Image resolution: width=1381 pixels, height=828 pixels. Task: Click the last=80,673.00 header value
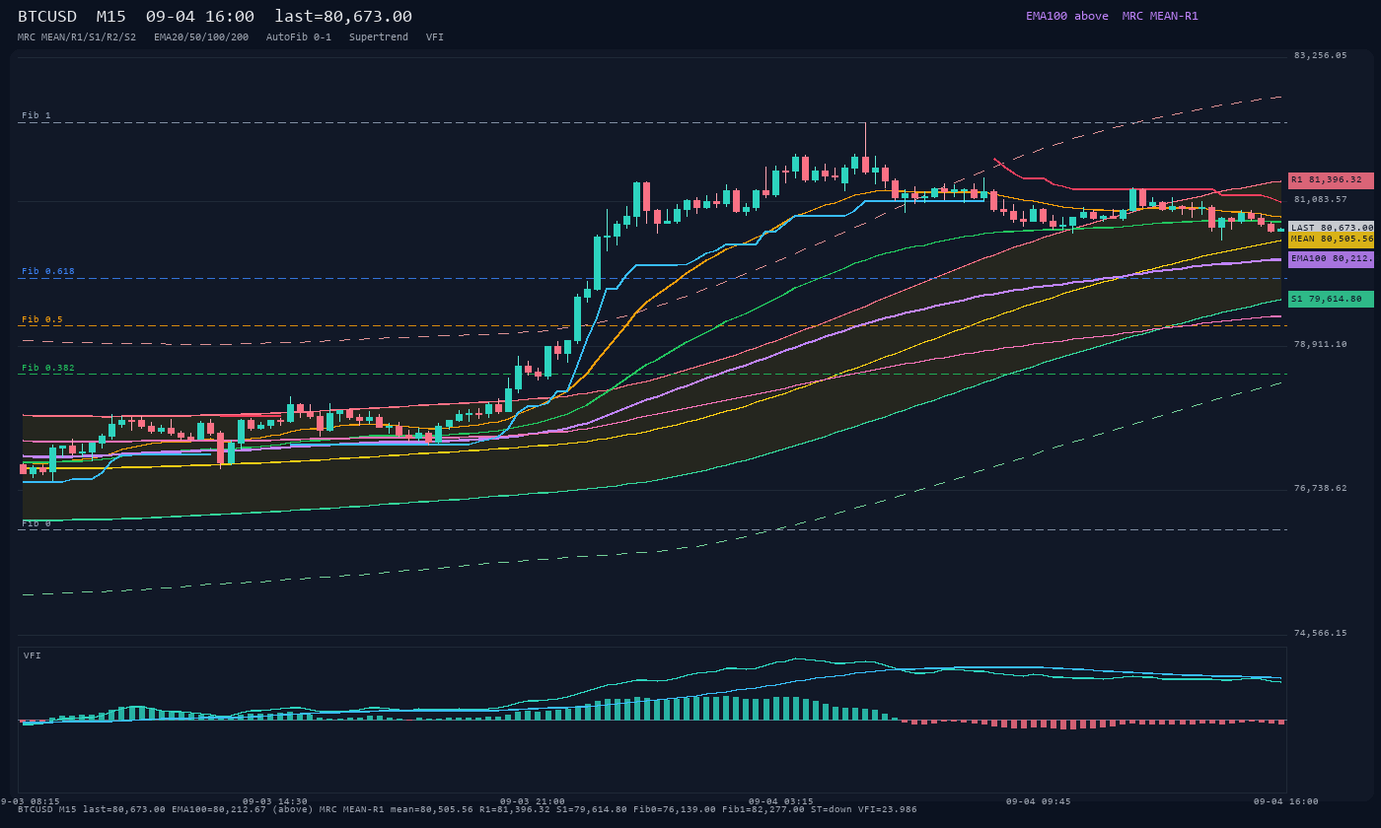[343, 17]
